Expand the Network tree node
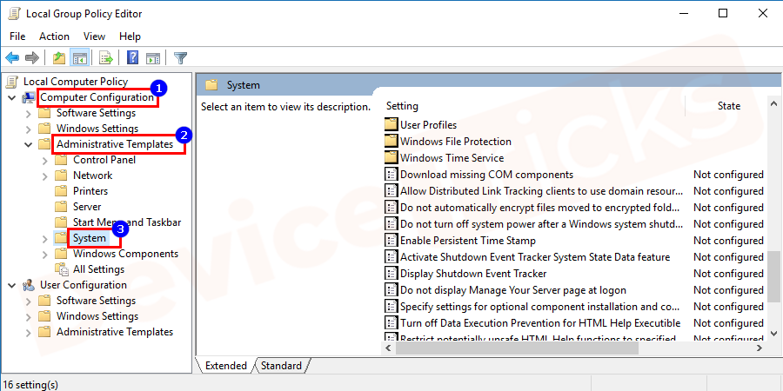783x391 pixels. point(45,176)
